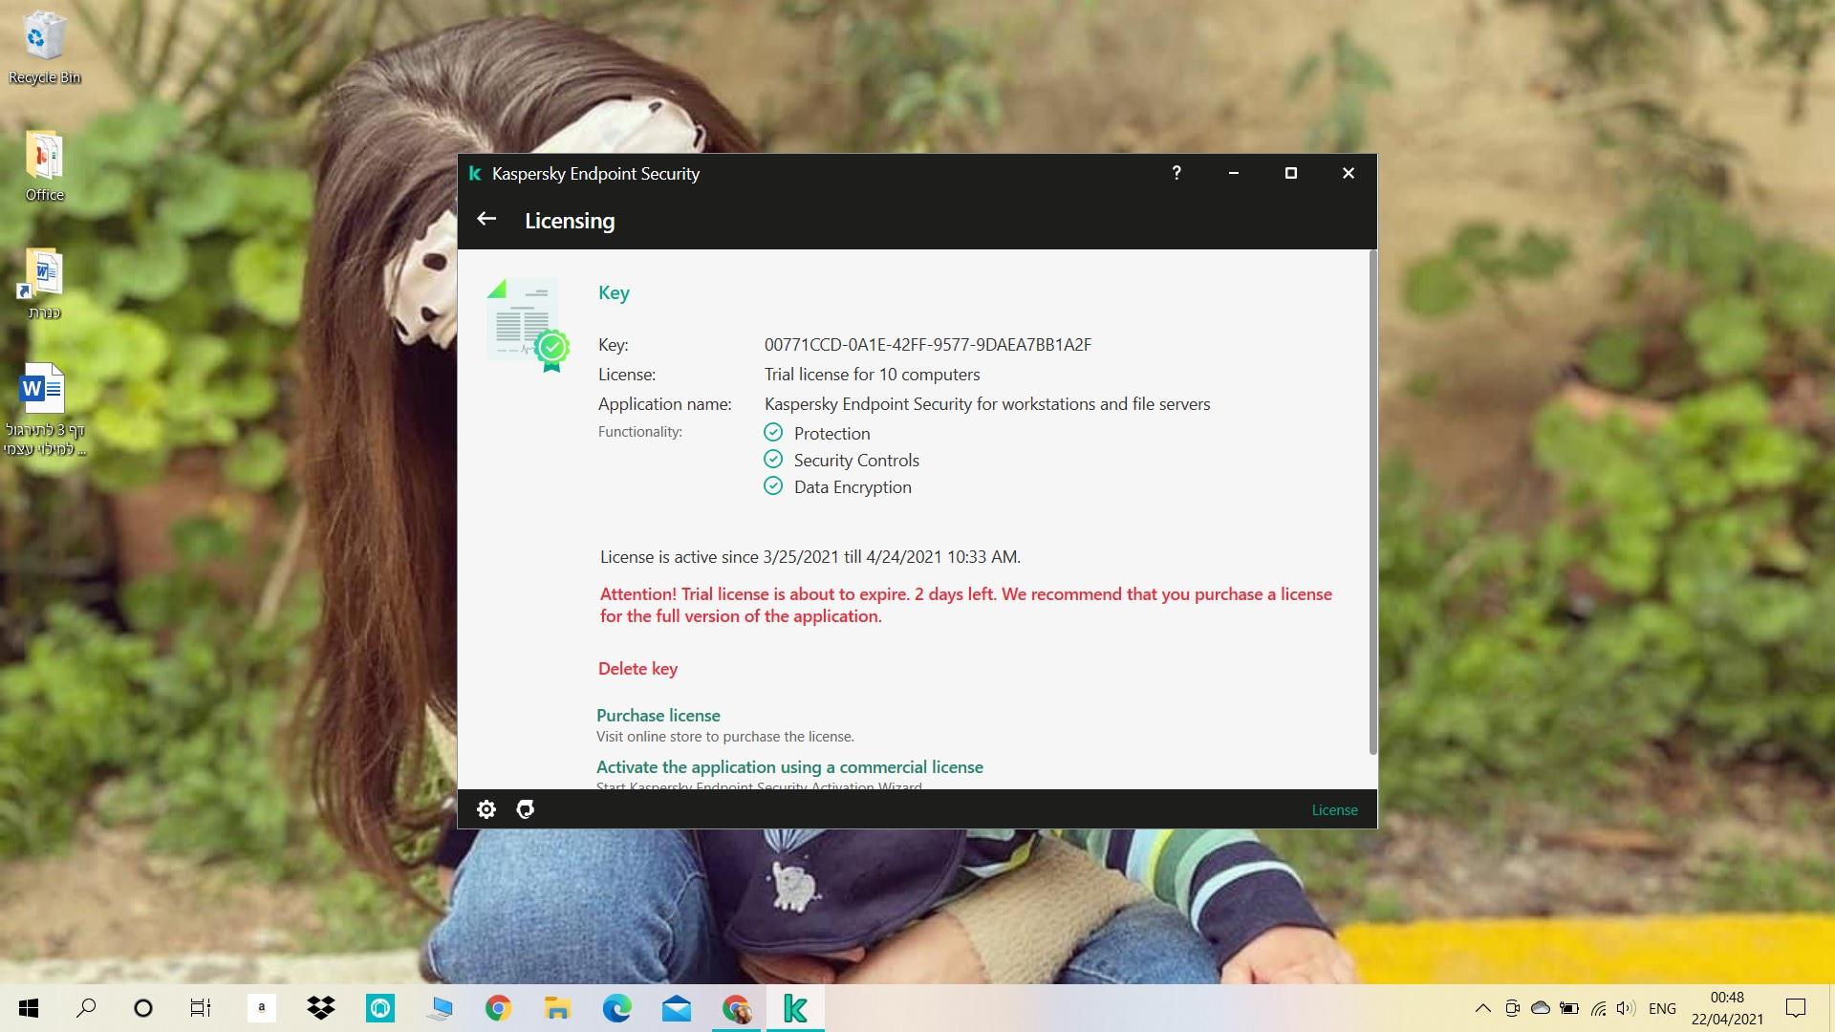Open Mail app from taskbar

[x=677, y=1008]
